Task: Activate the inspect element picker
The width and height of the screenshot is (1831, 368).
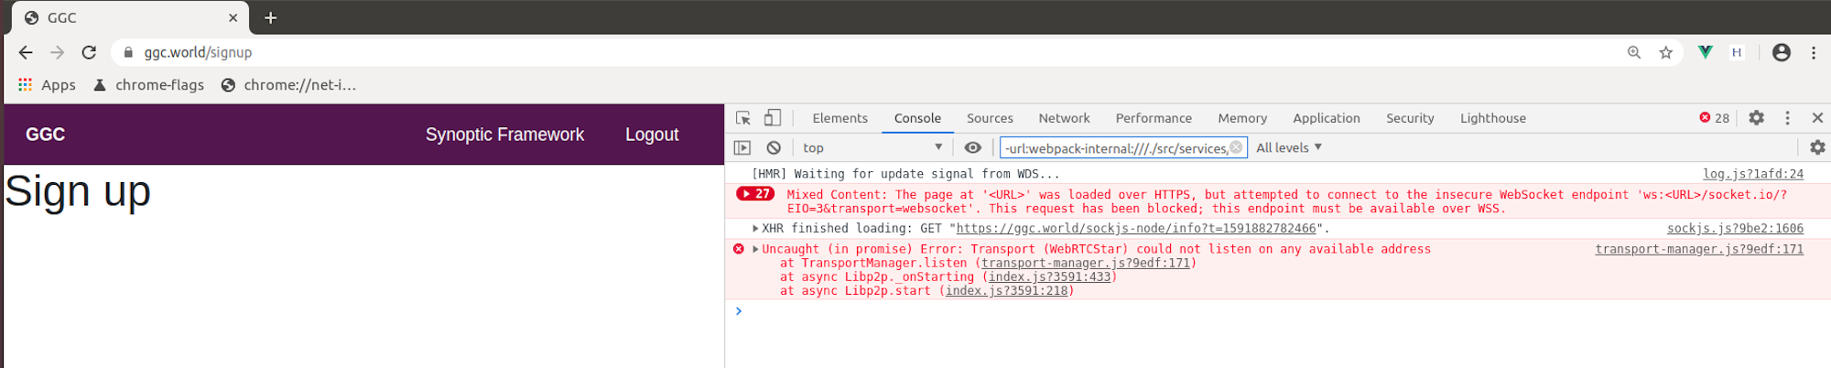Action: (x=743, y=118)
